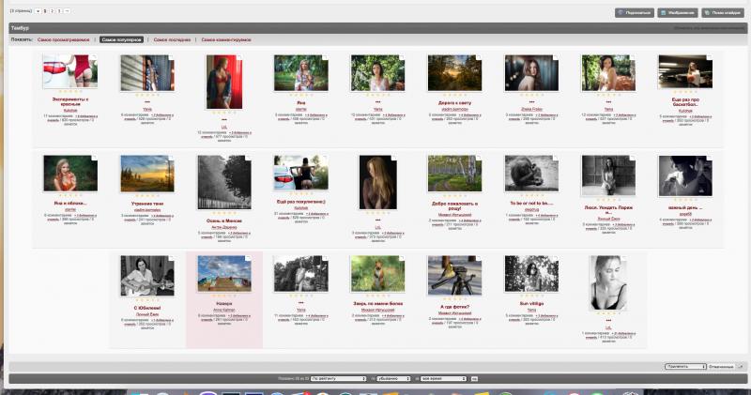Tick the checkbox on 'Эксперименты с красным' photo
This screenshot has width=751, height=395.
pos(95,57)
